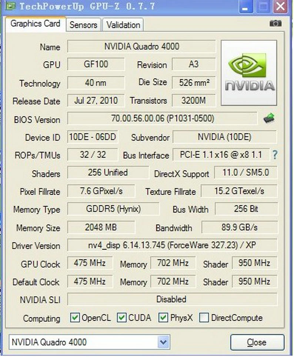This screenshot has height=357, width=294.
Task: Click the Shaders value 256 Unified
Action: tap(108, 173)
